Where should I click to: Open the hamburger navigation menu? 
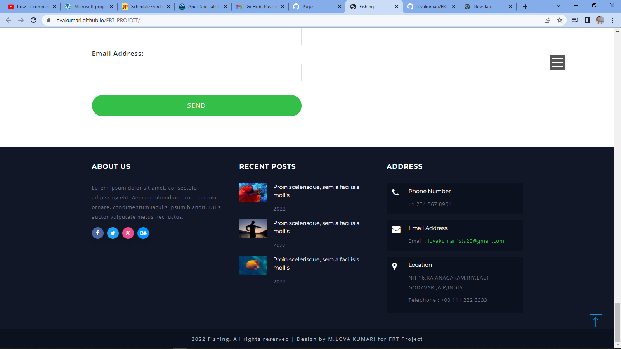[557, 62]
